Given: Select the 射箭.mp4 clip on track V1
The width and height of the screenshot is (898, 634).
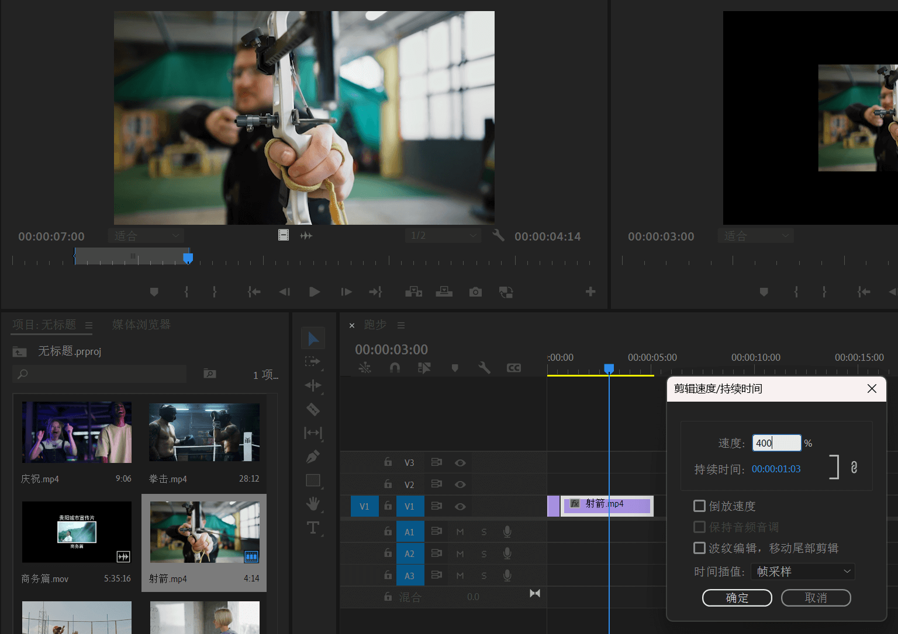Looking at the screenshot, I should [607, 506].
